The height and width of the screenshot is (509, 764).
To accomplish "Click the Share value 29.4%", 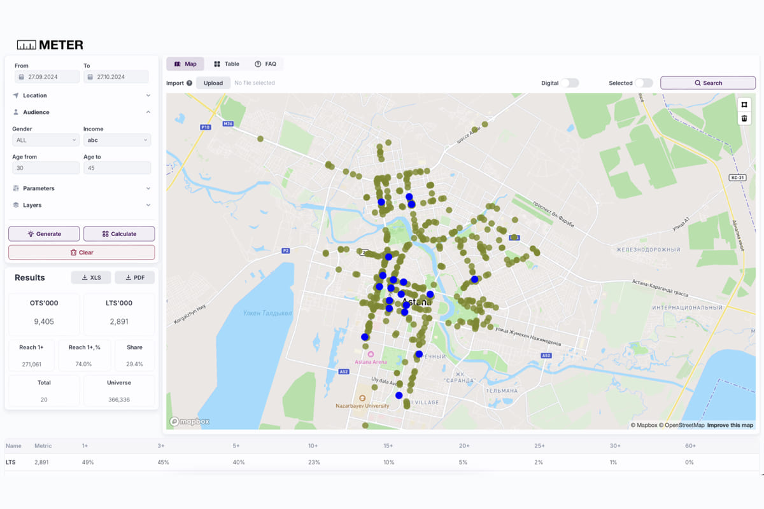I will (134, 365).
